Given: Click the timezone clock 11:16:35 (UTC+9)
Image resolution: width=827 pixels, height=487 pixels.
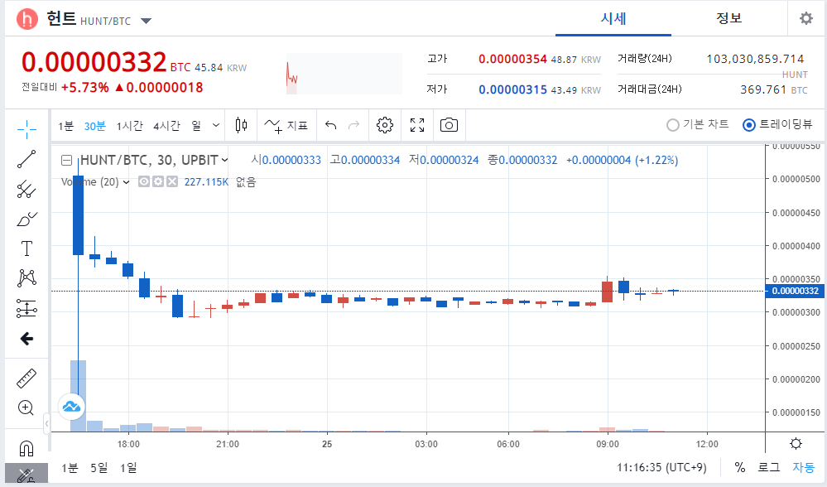Looking at the screenshot, I should click(661, 467).
